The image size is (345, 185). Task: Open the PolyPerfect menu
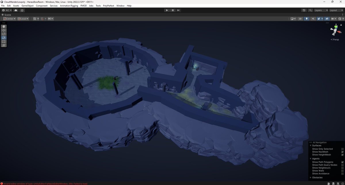pyautogui.click(x=109, y=6)
